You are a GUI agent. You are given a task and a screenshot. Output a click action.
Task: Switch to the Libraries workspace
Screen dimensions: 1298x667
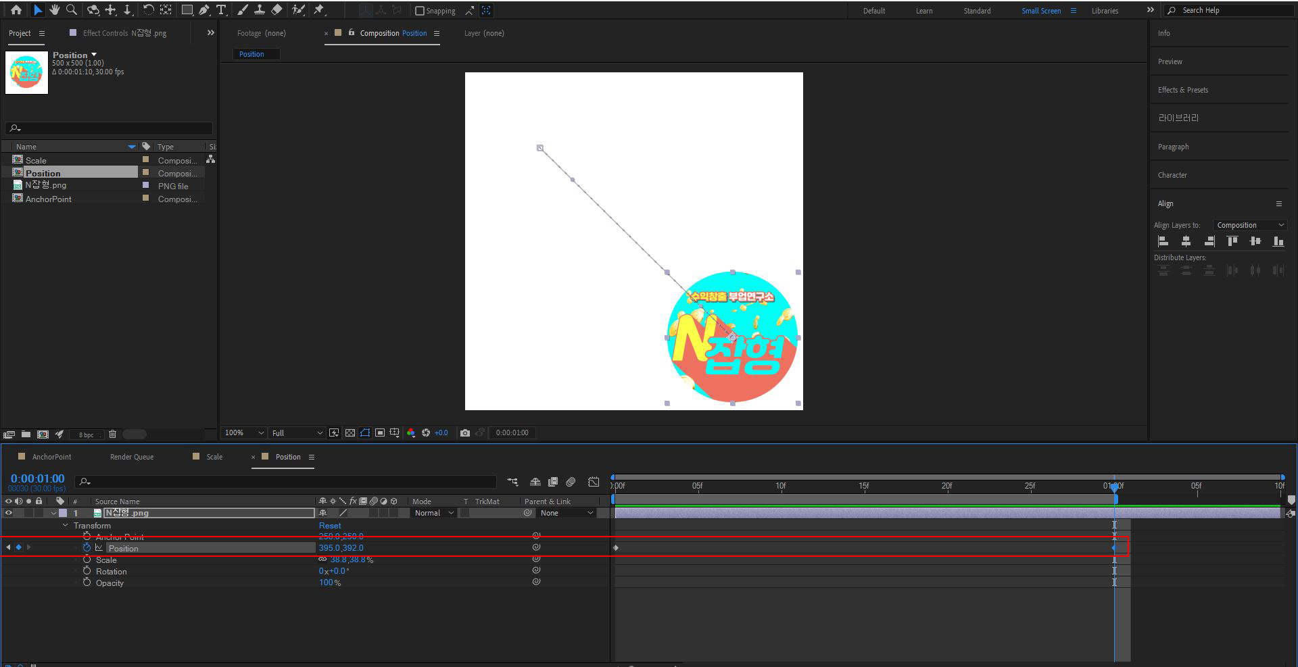point(1105,11)
